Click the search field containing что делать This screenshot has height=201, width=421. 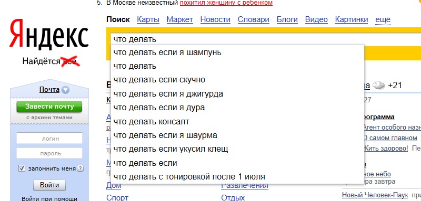(x=266, y=39)
